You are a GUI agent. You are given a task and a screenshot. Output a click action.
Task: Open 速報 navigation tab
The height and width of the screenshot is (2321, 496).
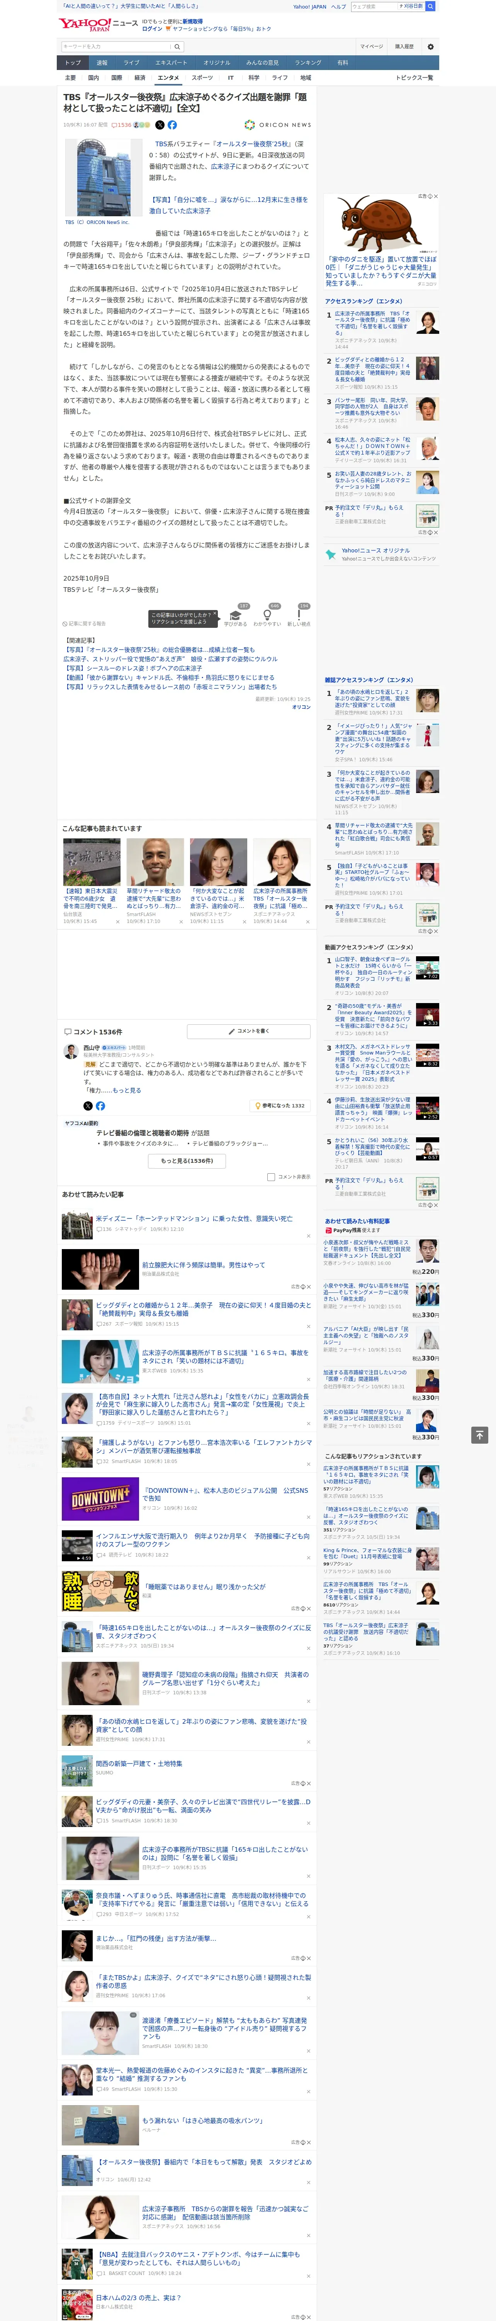102,63
